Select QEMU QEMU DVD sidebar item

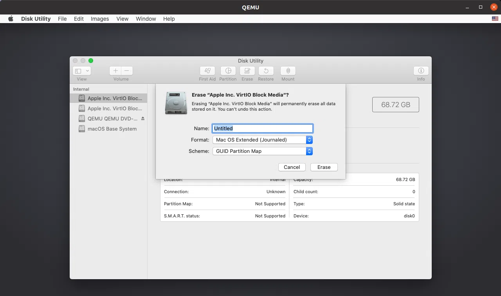pos(108,118)
